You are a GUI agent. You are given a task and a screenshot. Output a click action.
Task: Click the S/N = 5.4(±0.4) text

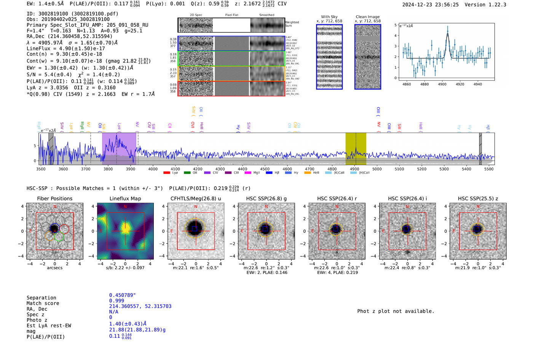(x=49, y=75)
